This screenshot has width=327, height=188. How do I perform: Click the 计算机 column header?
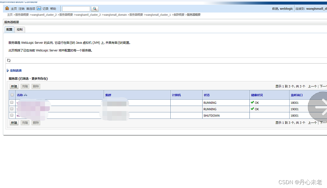tap(176, 95)
